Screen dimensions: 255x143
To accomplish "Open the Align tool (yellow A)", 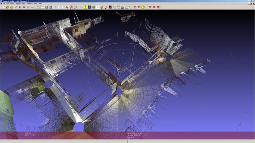I will (x=85, y=7).
